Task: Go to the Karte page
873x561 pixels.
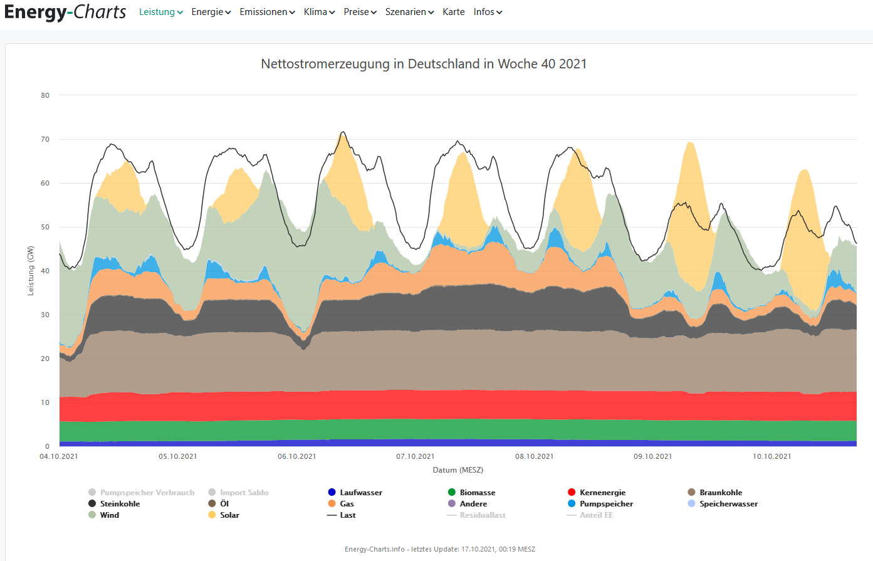Action: [454, 12]
